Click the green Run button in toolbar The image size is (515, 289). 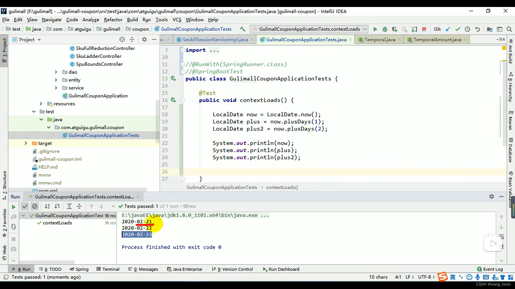click(375, 29)
